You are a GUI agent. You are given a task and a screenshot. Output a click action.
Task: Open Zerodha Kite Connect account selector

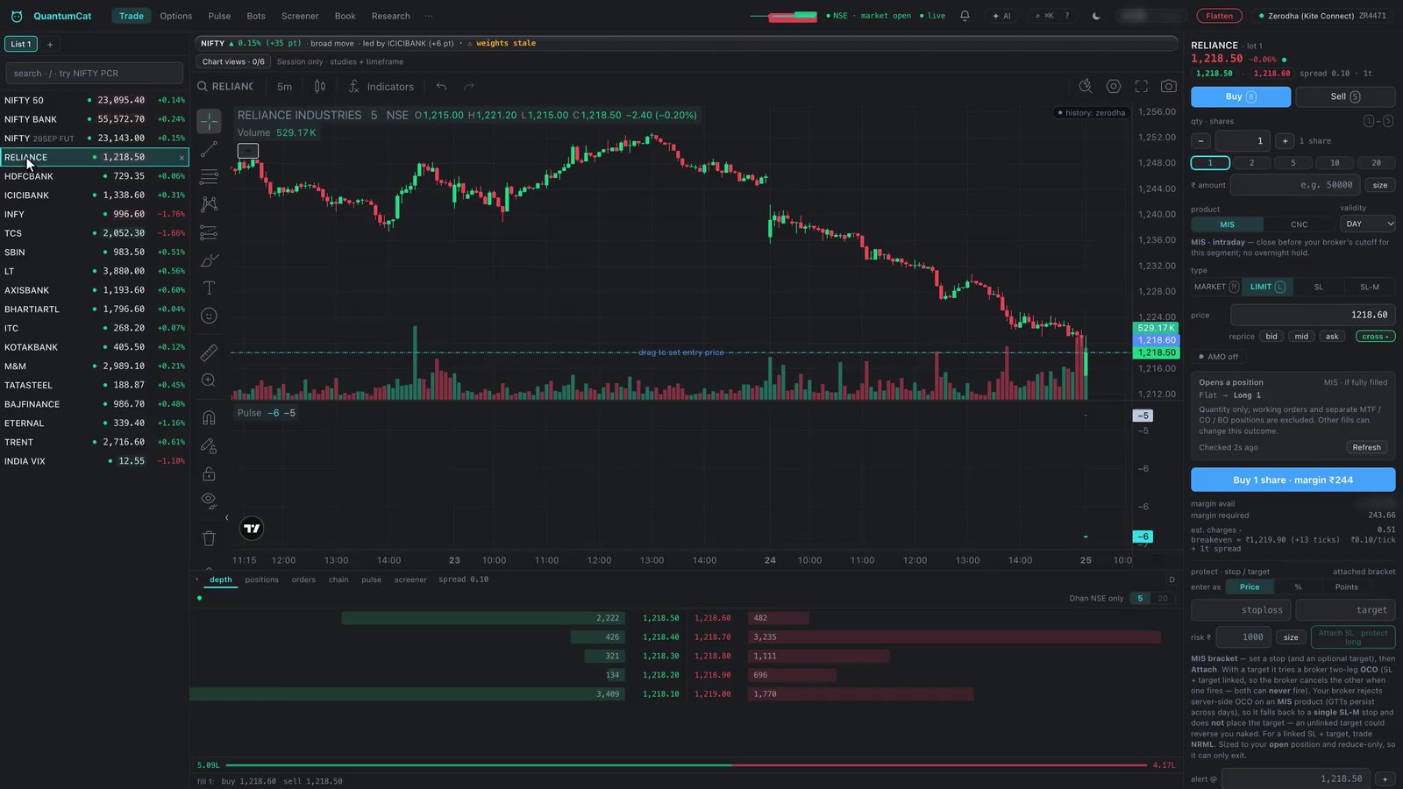pyautogui.click(x=1323, y=16)
